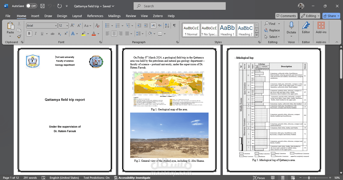
Task: Click the proofing errors icon in status bar
Action: click(43, 178)
